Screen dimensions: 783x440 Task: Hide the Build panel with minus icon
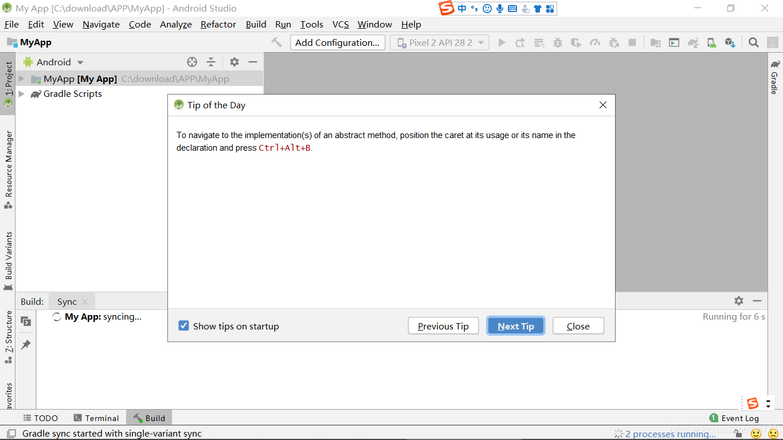(757, 301)
